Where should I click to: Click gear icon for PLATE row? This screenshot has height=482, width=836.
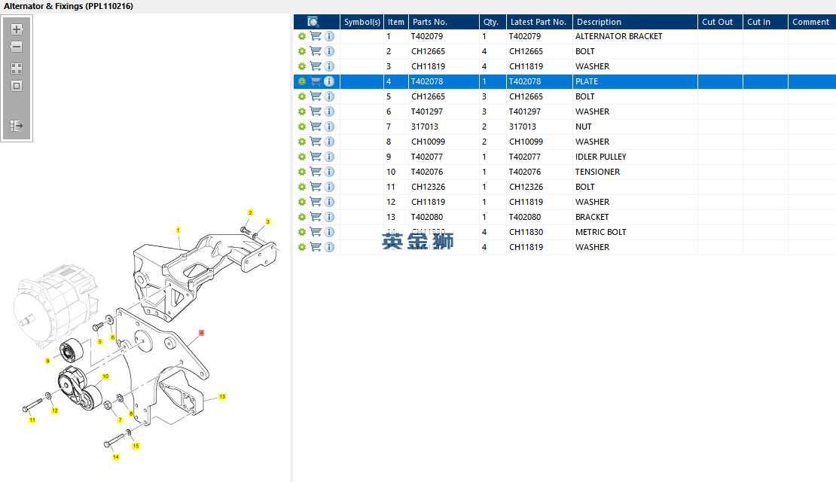[302, 81]
